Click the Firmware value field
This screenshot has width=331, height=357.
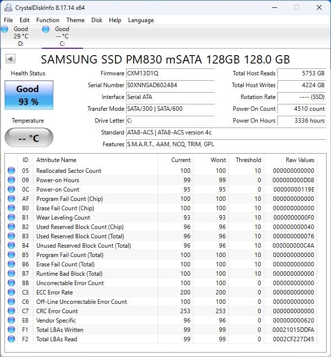pyautogui.click(x=170, y=73)
